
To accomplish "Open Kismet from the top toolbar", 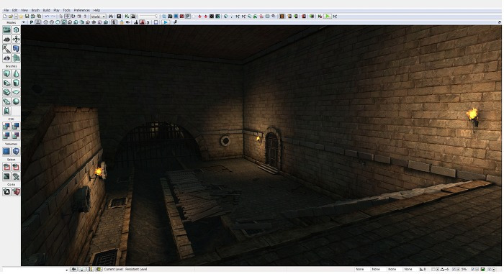I will click(127, 16).
